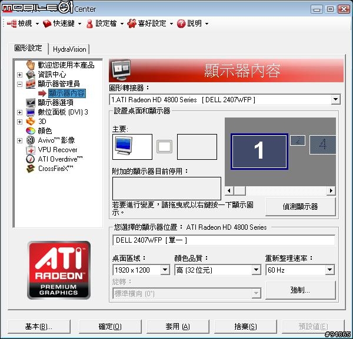Select 顯示器內容 tree item
Image resolution: width=353 pixels, height=339 pixels.
coord(67,93)
